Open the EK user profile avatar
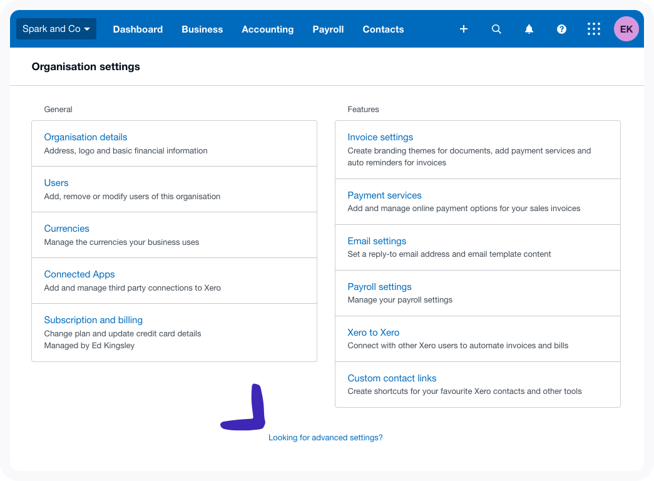654x481 pixels. [626, 29]
